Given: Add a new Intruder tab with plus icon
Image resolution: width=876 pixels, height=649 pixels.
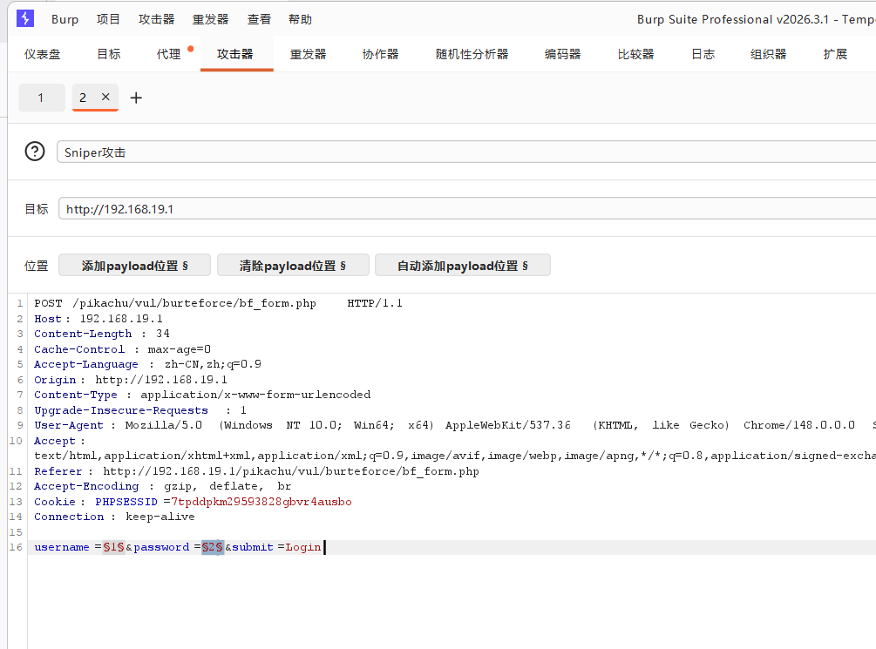Looking at the screenshot, I should click(136, 98).
